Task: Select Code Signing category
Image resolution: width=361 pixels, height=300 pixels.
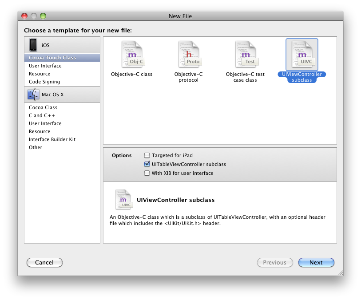Action: coord(62,82)
